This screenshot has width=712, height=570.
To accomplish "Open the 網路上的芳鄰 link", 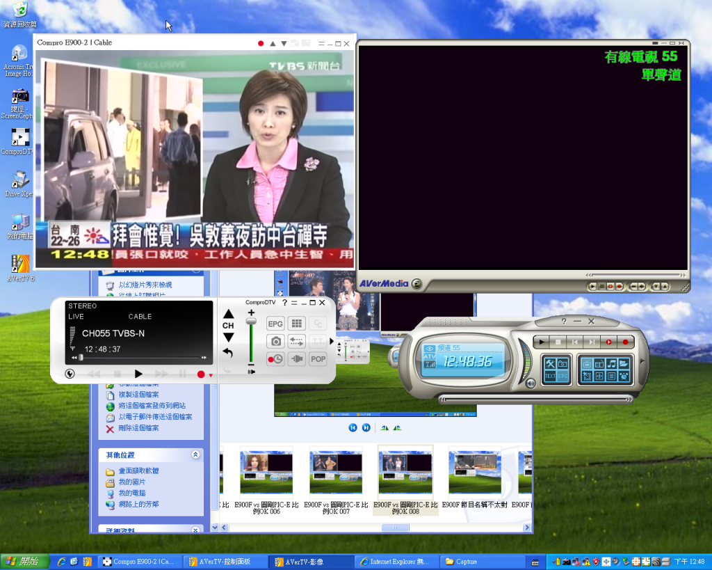I will pyautogui.click(x=138, y=504).
